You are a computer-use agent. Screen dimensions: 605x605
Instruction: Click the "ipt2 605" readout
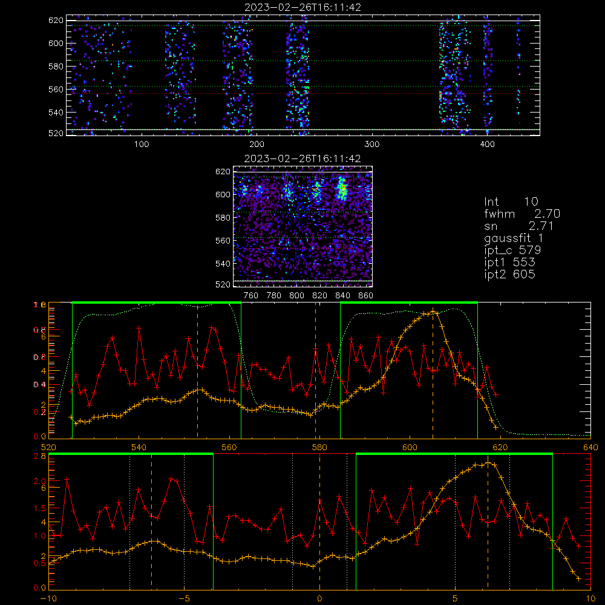click(509, 274)
